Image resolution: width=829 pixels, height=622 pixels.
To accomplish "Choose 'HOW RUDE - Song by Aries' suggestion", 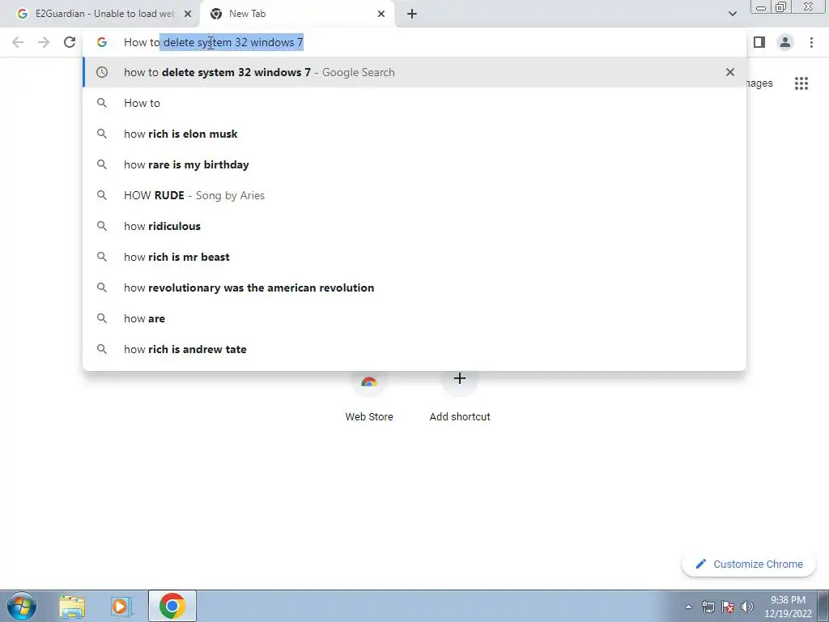I will pos(414,195).
